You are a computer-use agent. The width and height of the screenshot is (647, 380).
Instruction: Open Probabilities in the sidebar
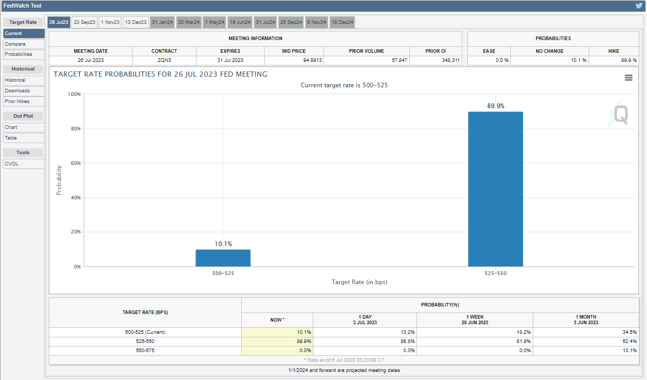pyautogui.click(x=24, y=54)
